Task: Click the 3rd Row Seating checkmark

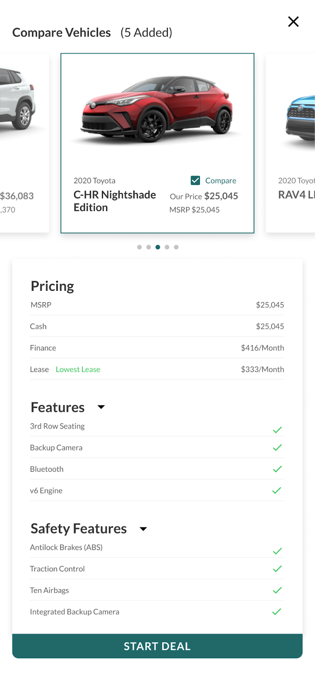Action: (277, 430)
